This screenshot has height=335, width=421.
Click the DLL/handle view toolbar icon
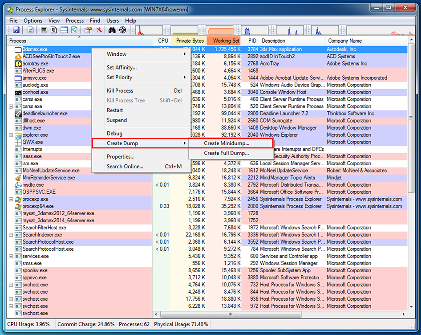tap(74, 30)
